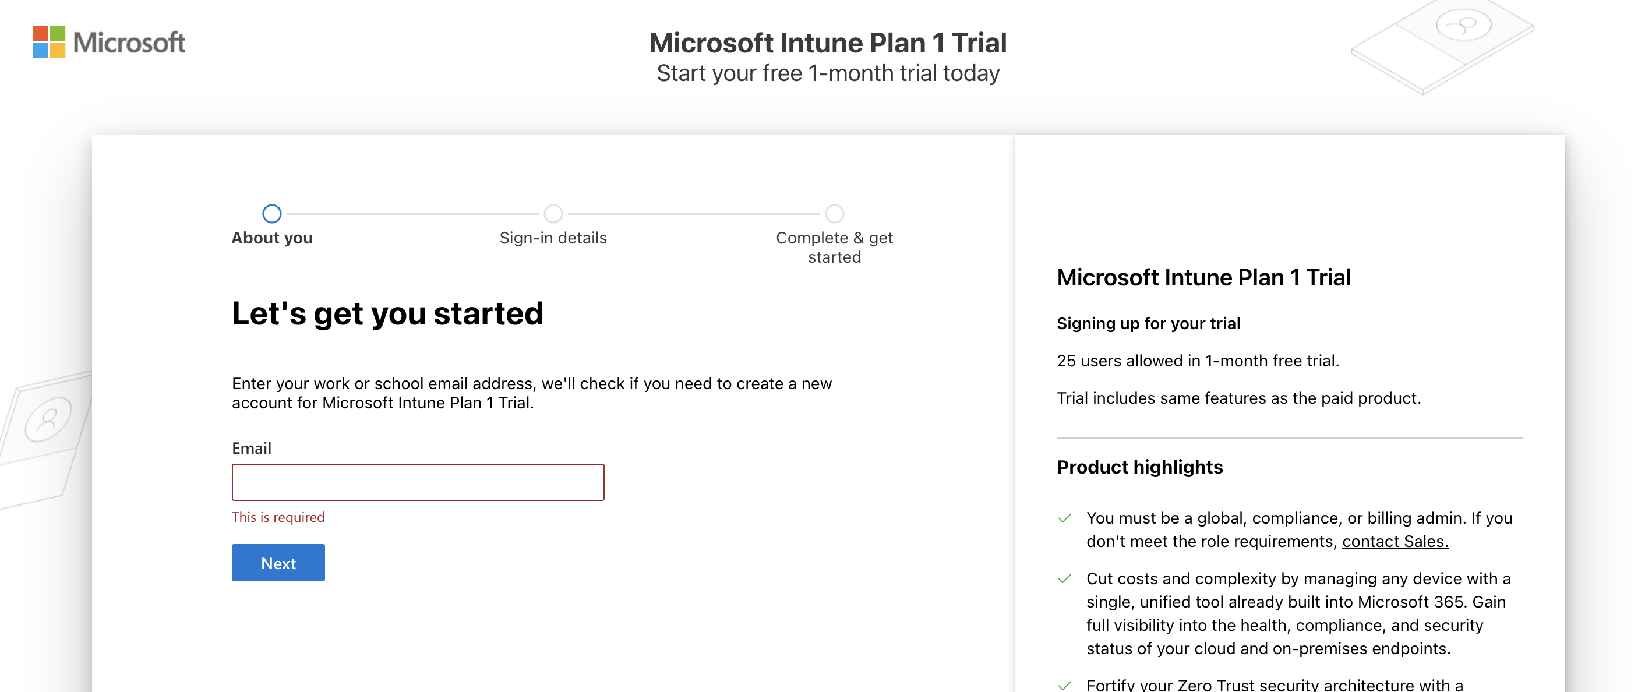Screen dimensions: 1652x692
Task: Expand the Product highlights section
Action: (1139, 467)
